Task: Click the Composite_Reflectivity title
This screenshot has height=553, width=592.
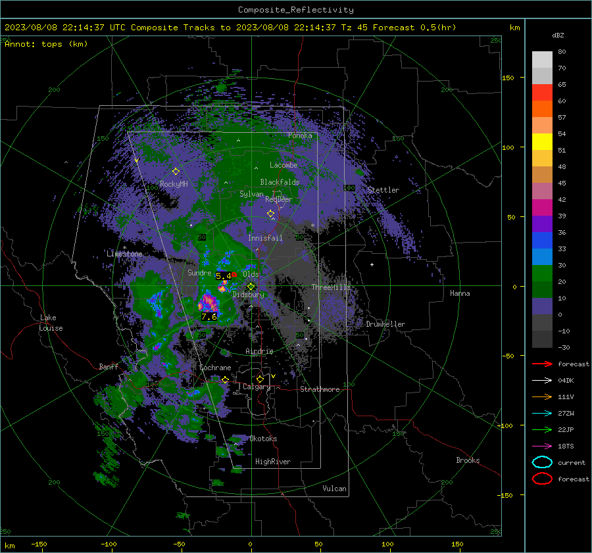Action: click(295, 10)
